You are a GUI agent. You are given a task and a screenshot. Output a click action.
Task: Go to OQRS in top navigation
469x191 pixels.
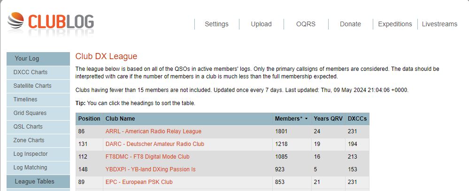click(306, 24)
